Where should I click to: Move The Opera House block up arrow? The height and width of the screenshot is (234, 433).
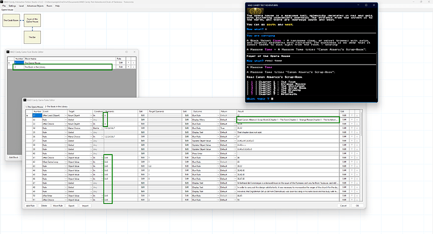click(x=129, y=63)
